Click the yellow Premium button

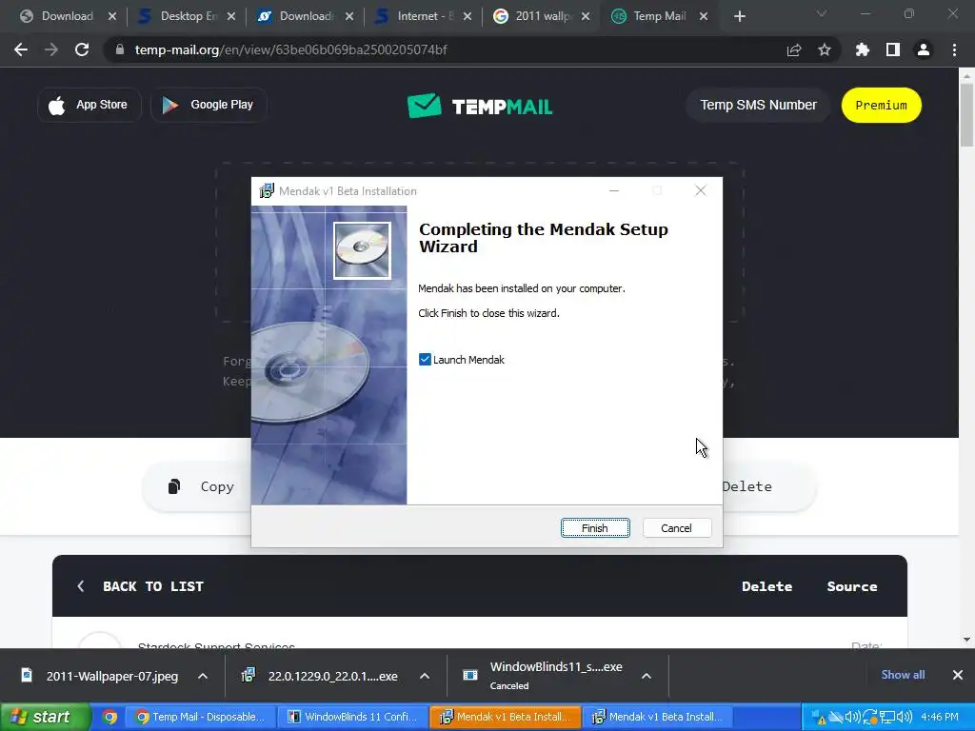click(881, 105)
